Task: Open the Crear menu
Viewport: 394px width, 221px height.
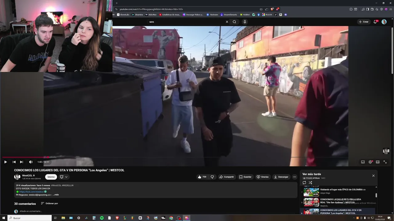Action: click(x=364, y=22)
